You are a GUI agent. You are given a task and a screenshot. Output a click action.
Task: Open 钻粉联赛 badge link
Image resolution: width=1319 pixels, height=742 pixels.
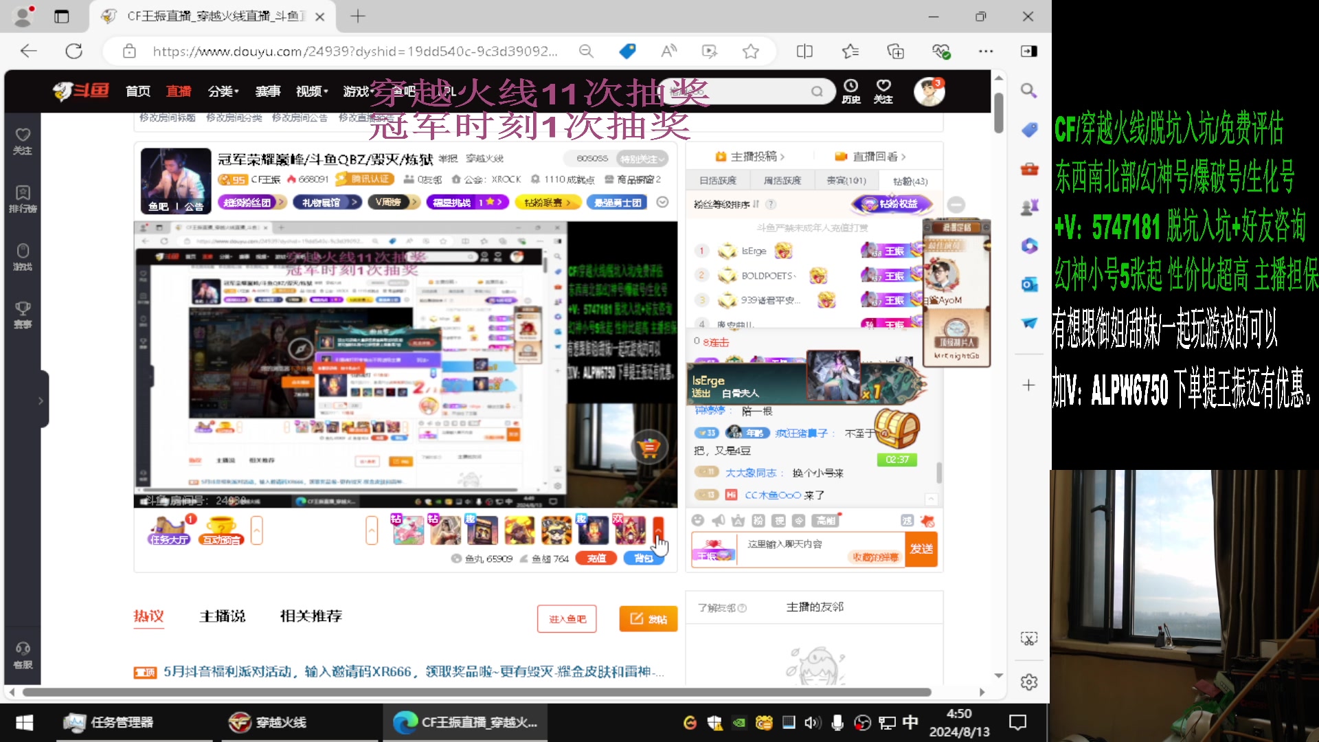[548, 202]
